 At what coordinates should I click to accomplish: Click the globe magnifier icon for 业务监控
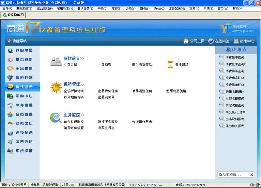coord(56,118)
